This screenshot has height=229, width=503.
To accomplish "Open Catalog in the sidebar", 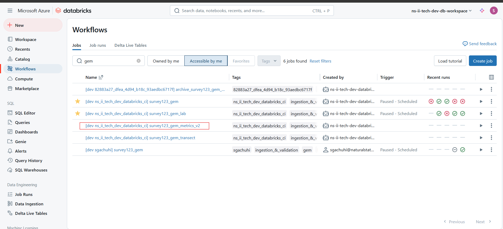I will 33,59.
